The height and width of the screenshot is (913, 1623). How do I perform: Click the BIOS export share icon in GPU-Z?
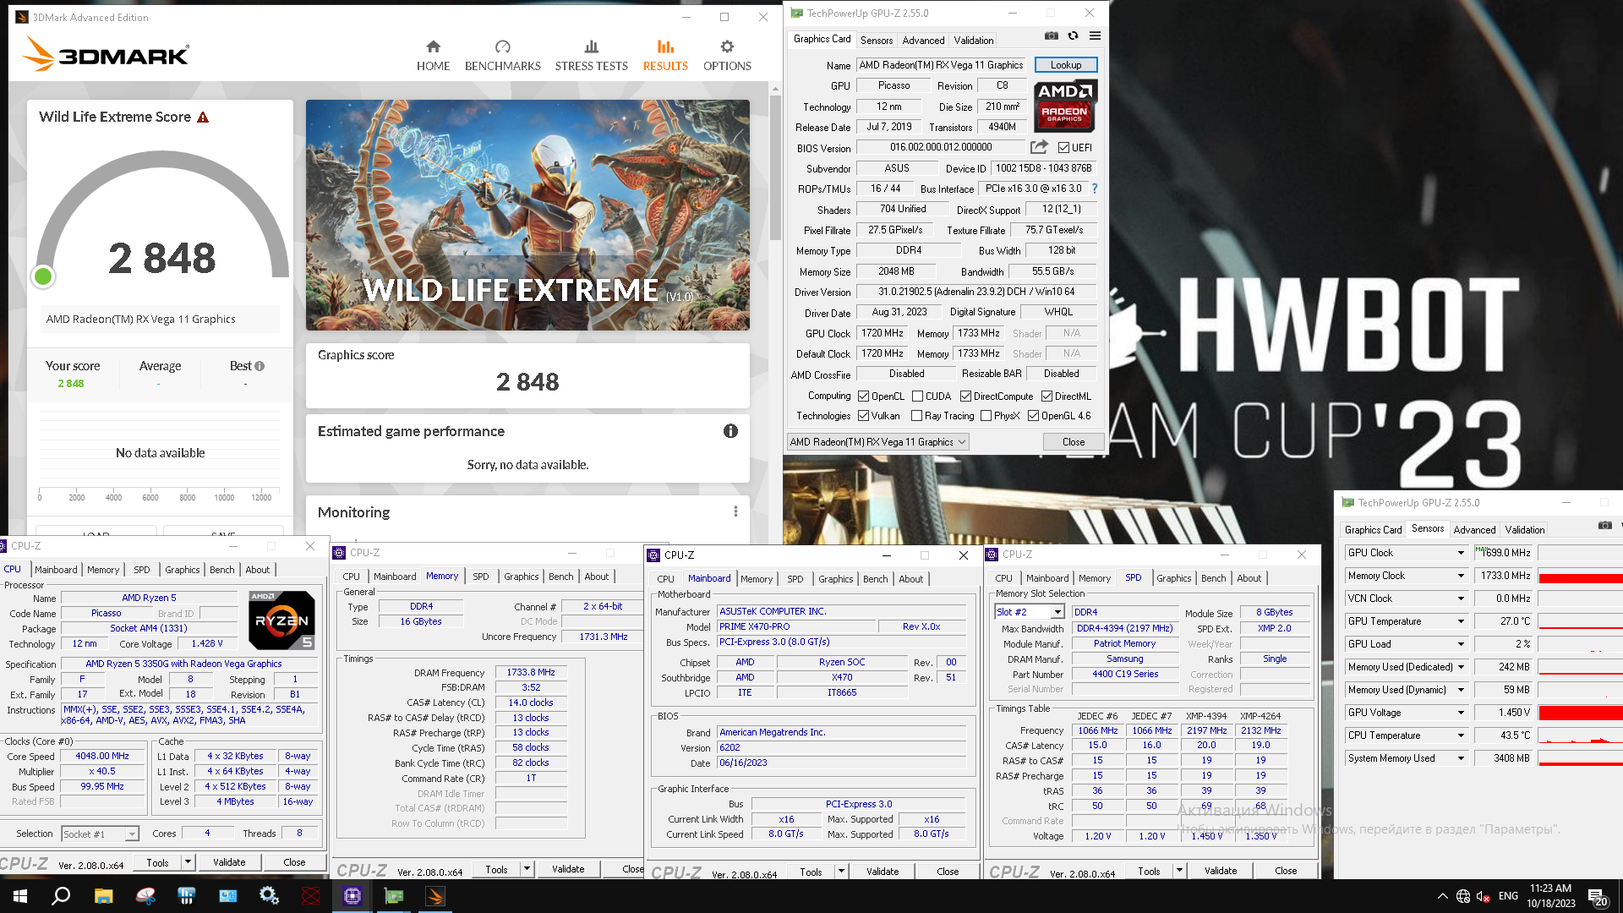pyautogui.click(x=1039, y=147)
